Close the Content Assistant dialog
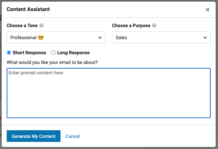 207,10
